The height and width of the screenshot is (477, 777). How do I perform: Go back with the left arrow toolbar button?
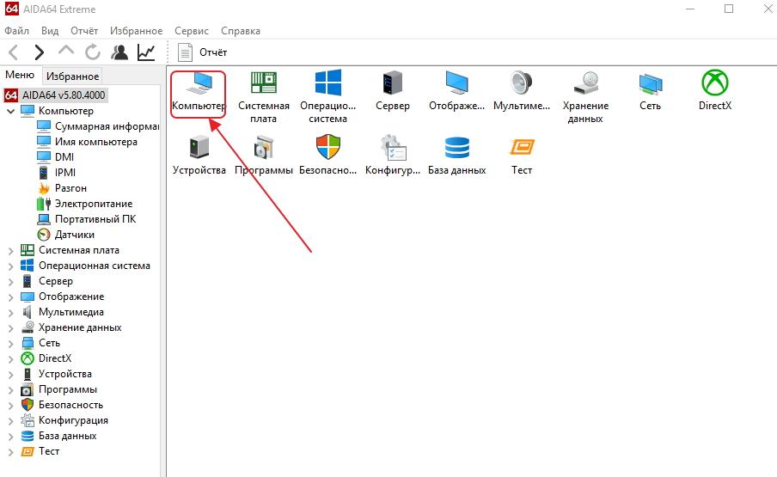point(14,52)
